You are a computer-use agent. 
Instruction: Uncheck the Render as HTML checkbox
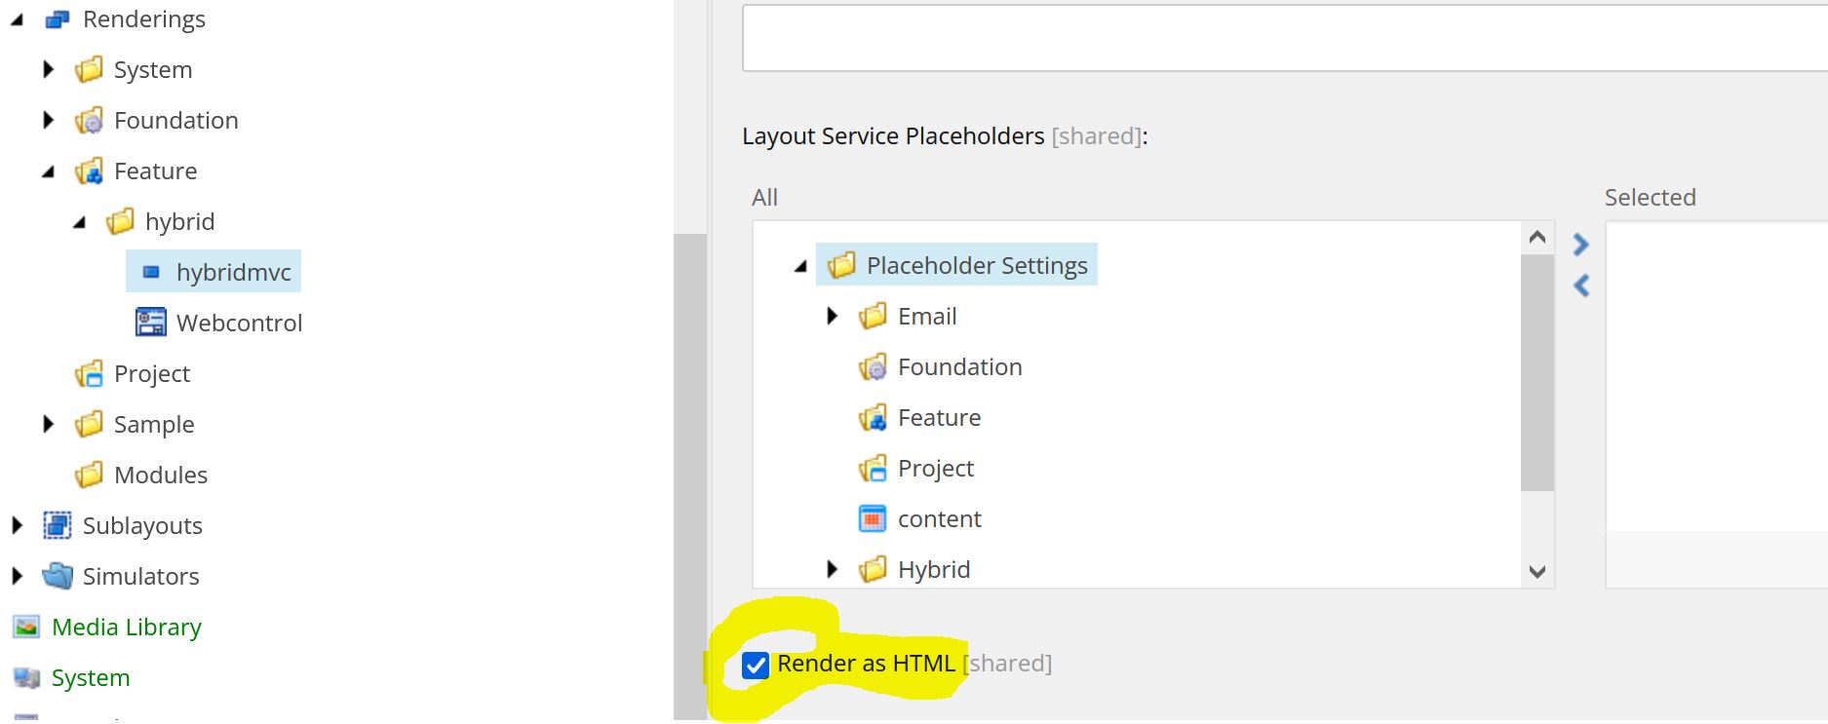[756, 666]
